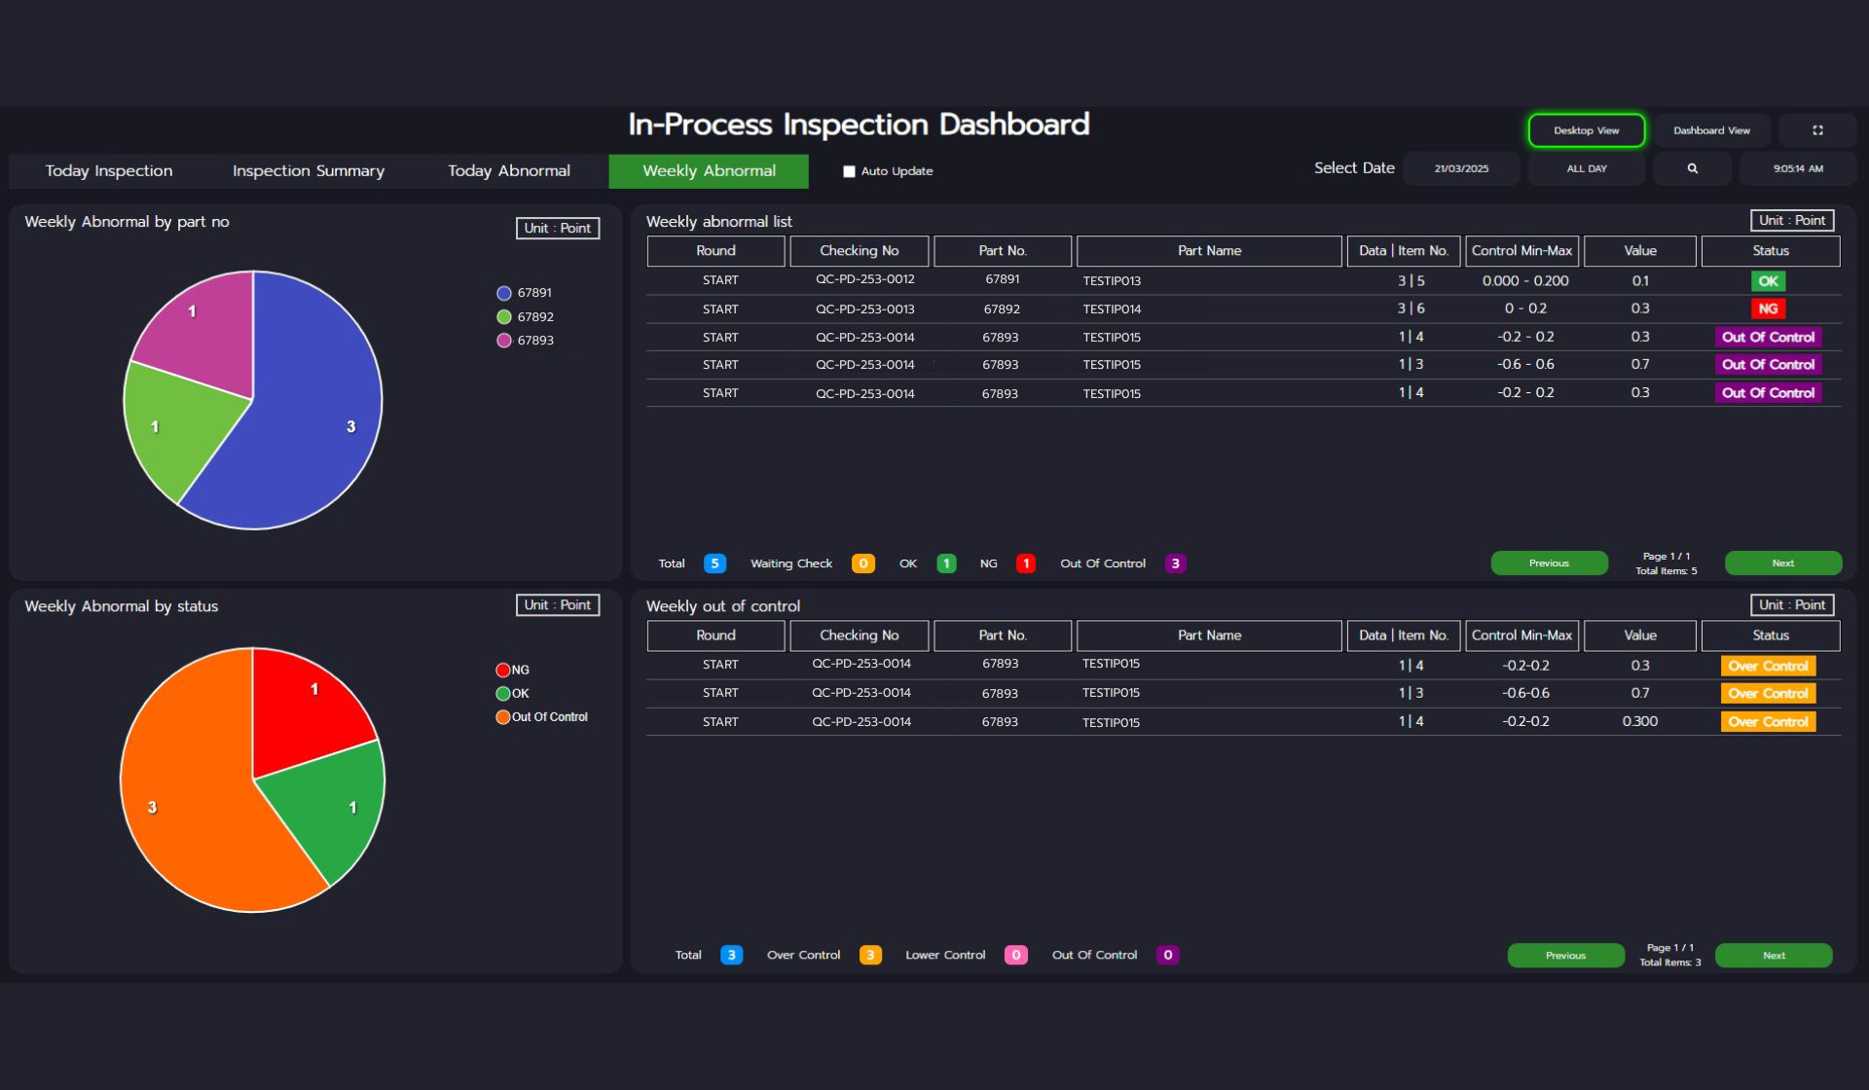Click the blue 67891 legend marker
1869x1090 pixels.
click(504, 293)
